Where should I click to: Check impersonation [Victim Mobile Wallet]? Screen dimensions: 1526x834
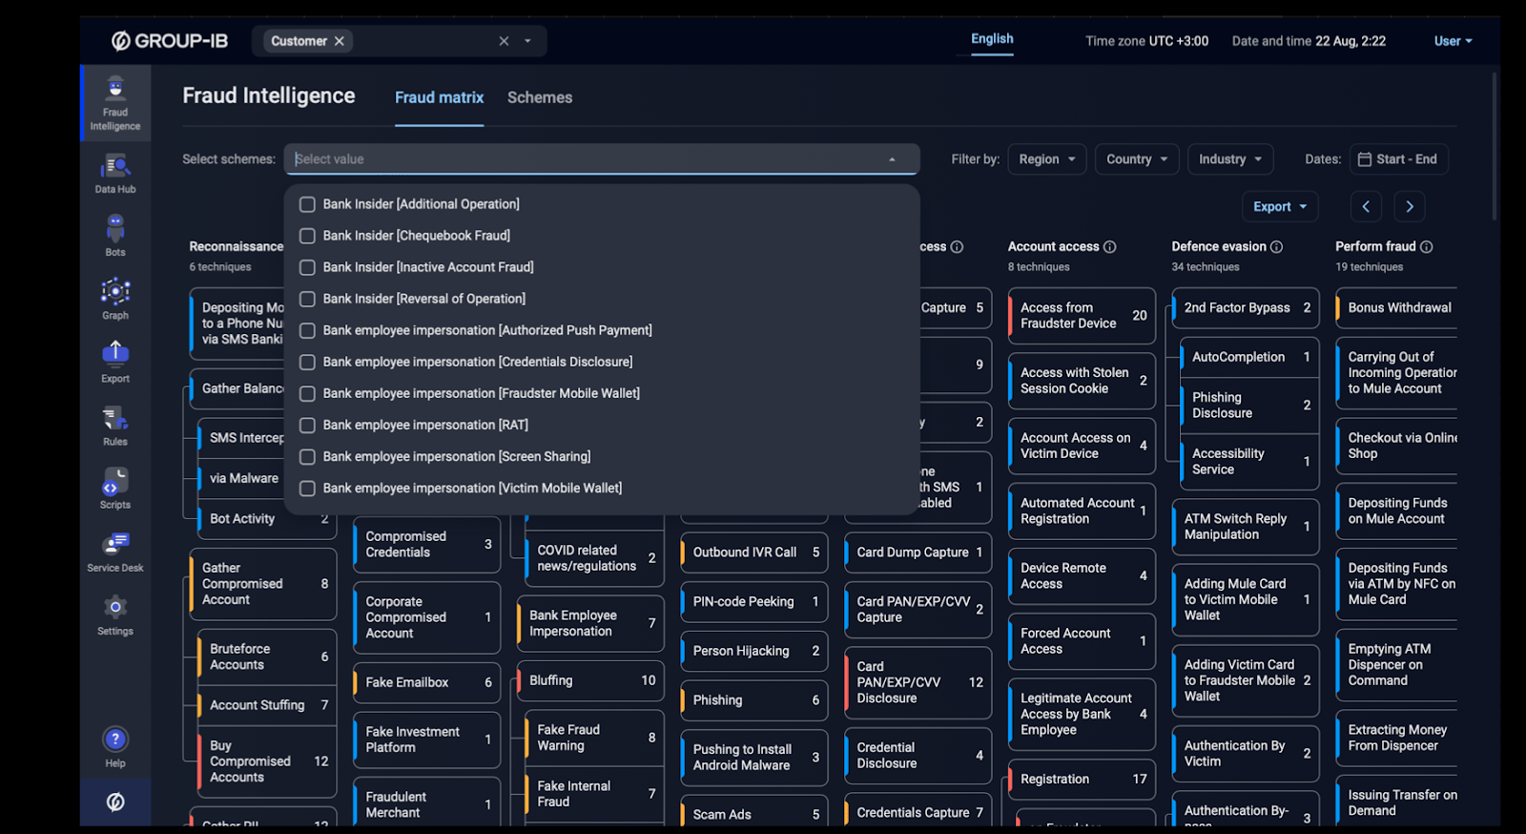click(307, 488)
